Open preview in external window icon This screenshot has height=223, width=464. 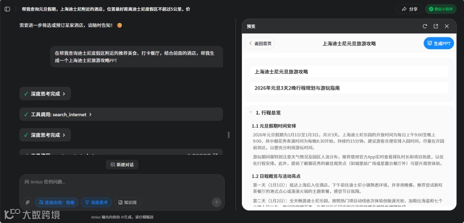(x=436, y=26)
